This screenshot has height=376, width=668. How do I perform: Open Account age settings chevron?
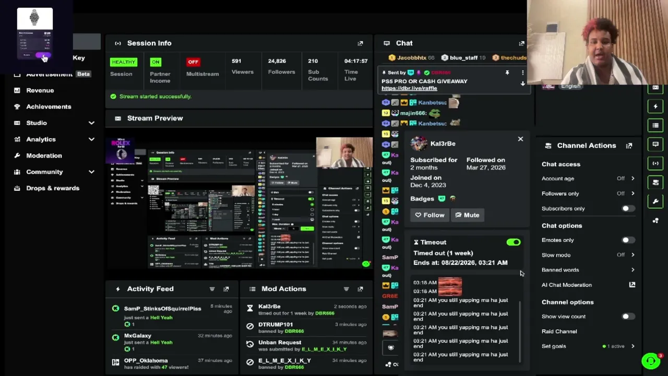pyautogui.click(x=633, y=179)
